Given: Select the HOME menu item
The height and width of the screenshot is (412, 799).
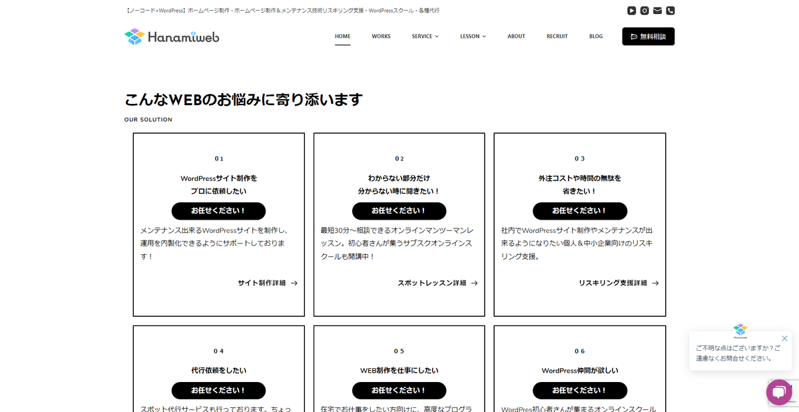Looking at the screenshot, I should pyautogui.click(x=342, y=36).
